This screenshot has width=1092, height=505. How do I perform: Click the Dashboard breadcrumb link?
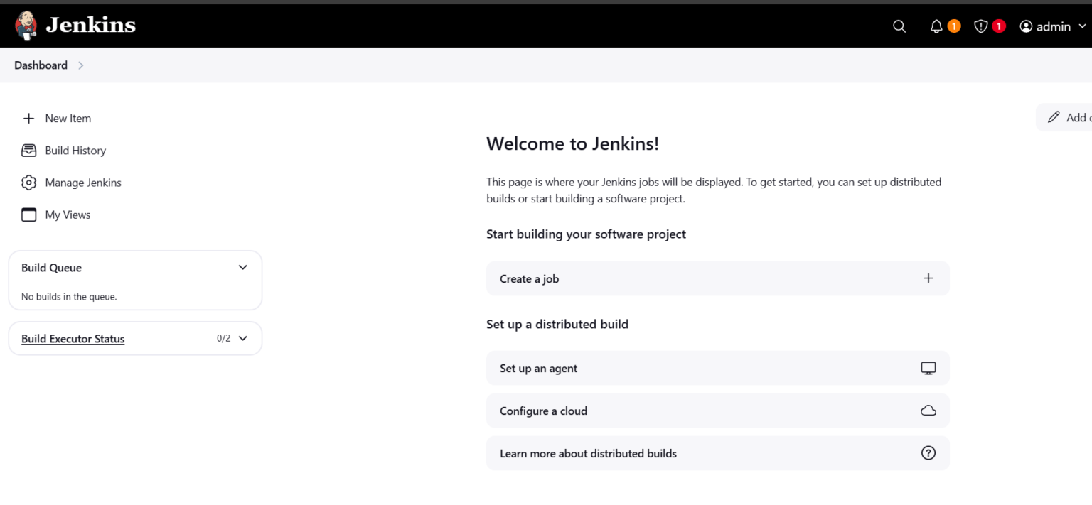point(40,65)
